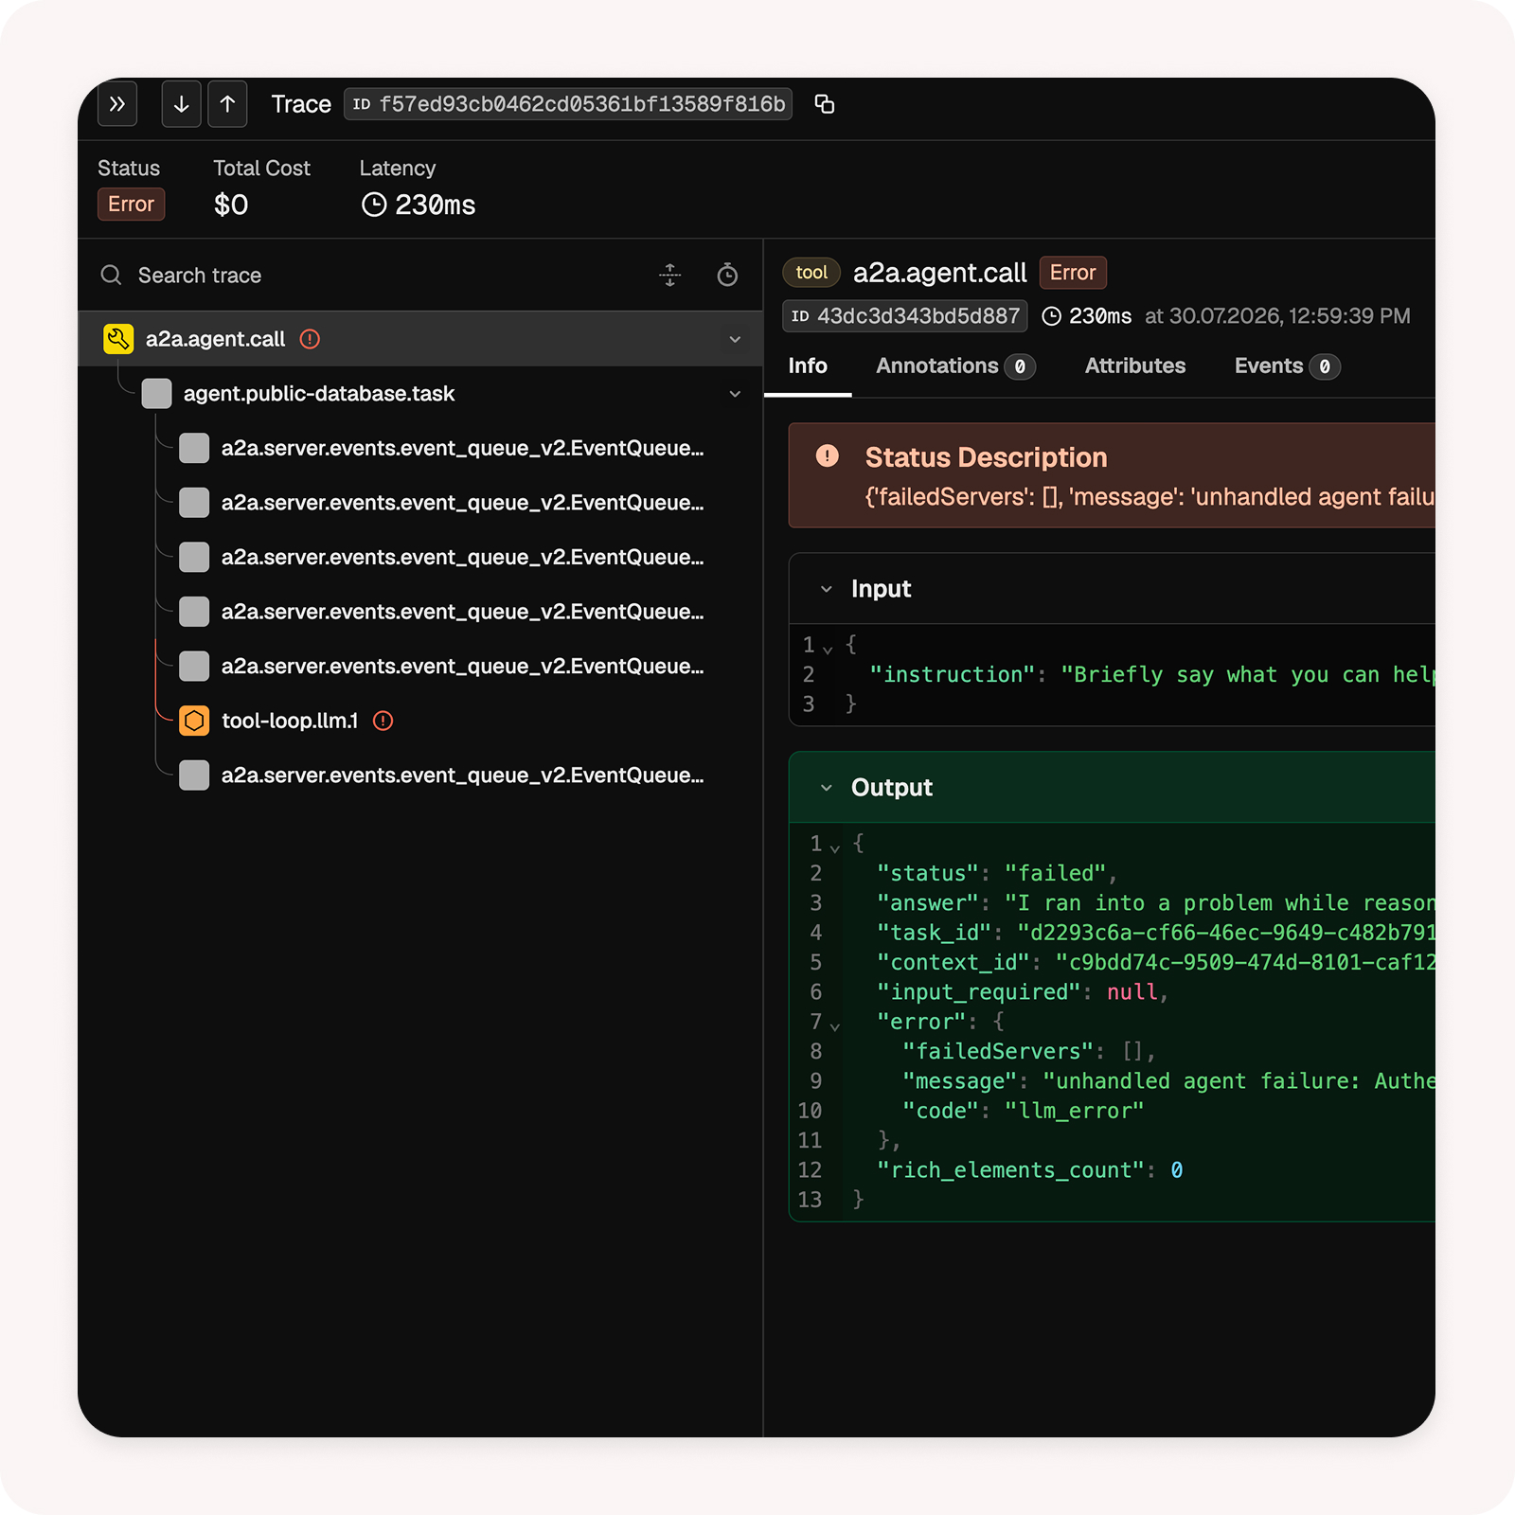Click the error indicator beside tool-loop.llm.1
This screenshot has height=1515, width=1515.
point(383,721)
